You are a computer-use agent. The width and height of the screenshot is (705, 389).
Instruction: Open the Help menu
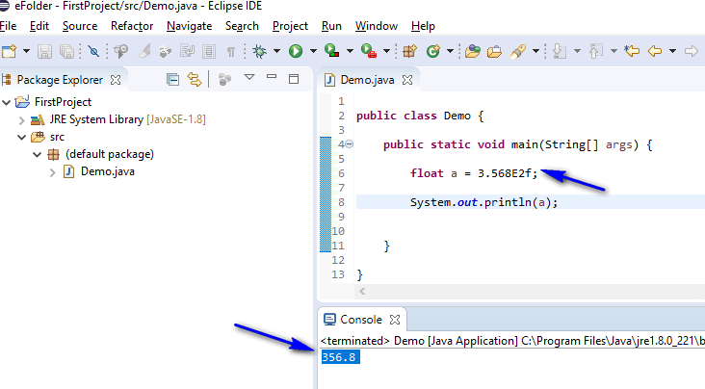click(423, 26)
